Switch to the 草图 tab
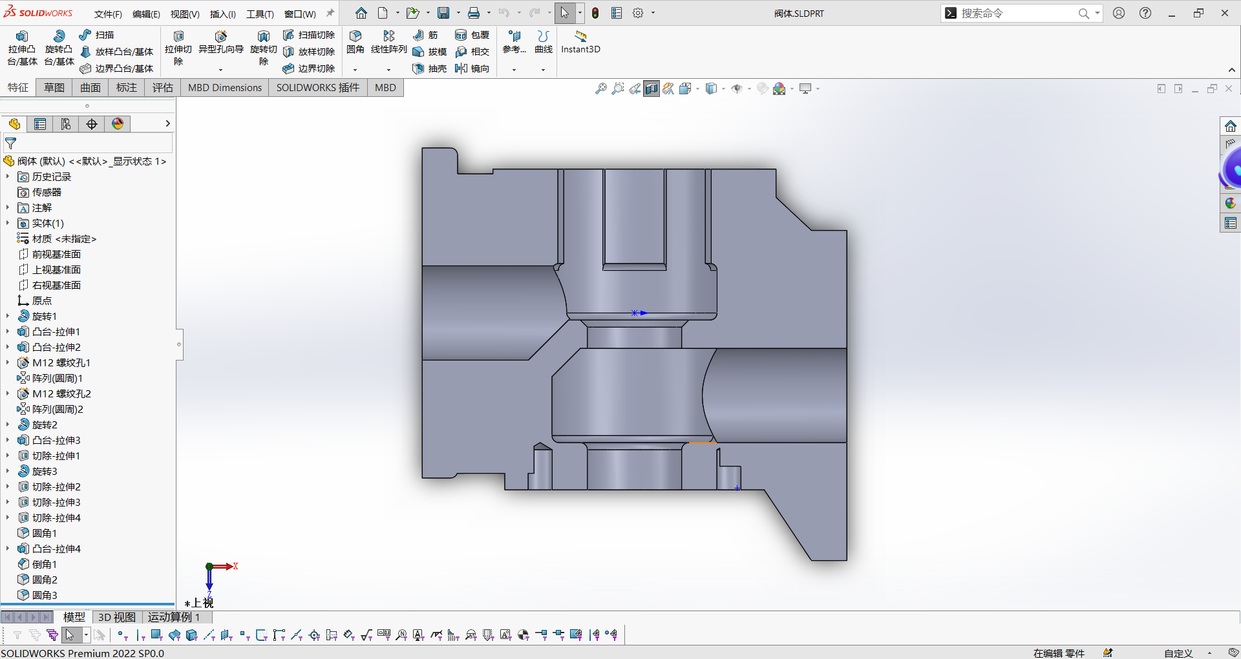 click(x=54, y=88)
